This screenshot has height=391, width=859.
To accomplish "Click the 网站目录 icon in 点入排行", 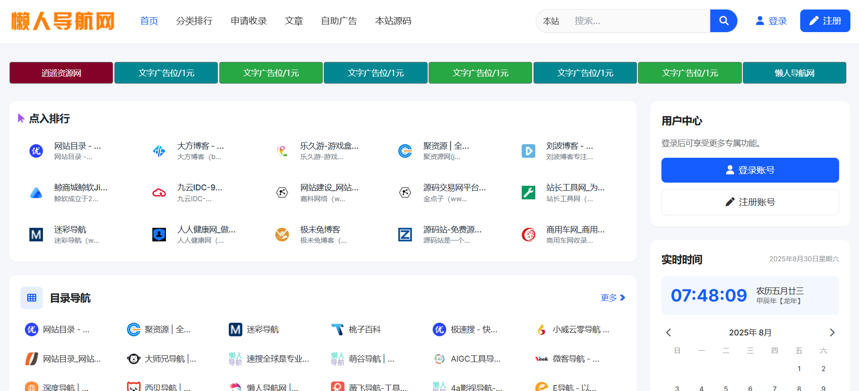I will [x=36, y=151].
